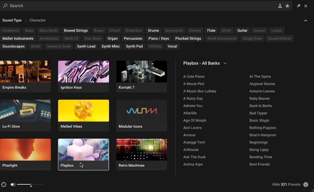The height and width of the screenshot is (192, 314).
Task: Open the Melted Vibes library
Action: [x=83, y=115]
